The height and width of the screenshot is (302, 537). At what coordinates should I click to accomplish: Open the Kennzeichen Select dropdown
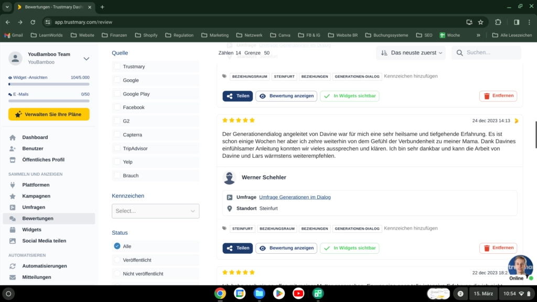155,211
